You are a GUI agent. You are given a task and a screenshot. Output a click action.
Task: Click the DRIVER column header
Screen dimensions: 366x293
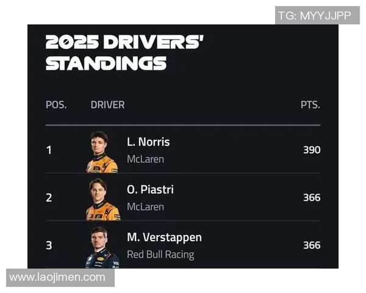107,104
